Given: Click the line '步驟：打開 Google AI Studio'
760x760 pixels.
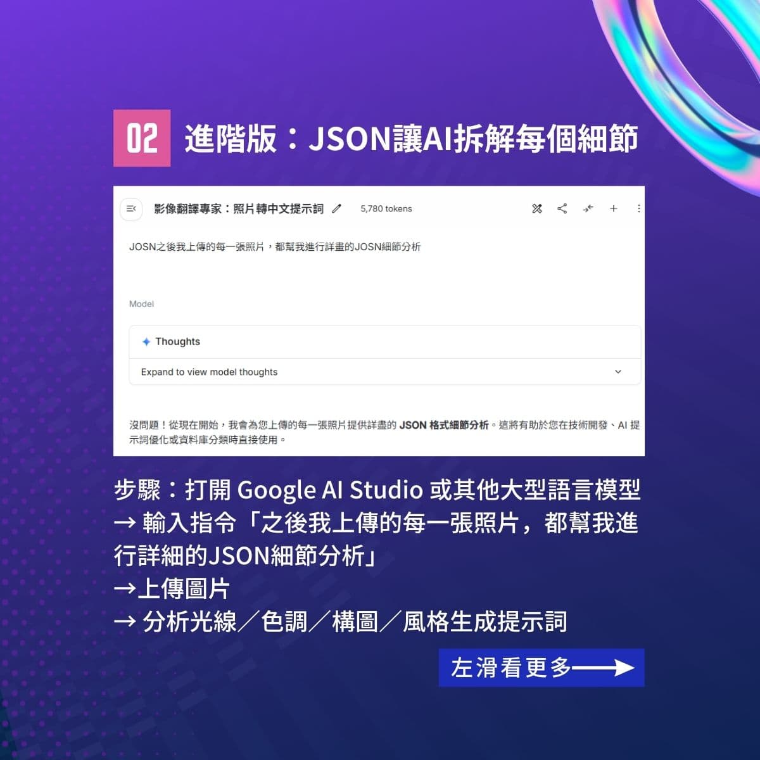Looking at the screenshot, I should click(x=377, y=490).
